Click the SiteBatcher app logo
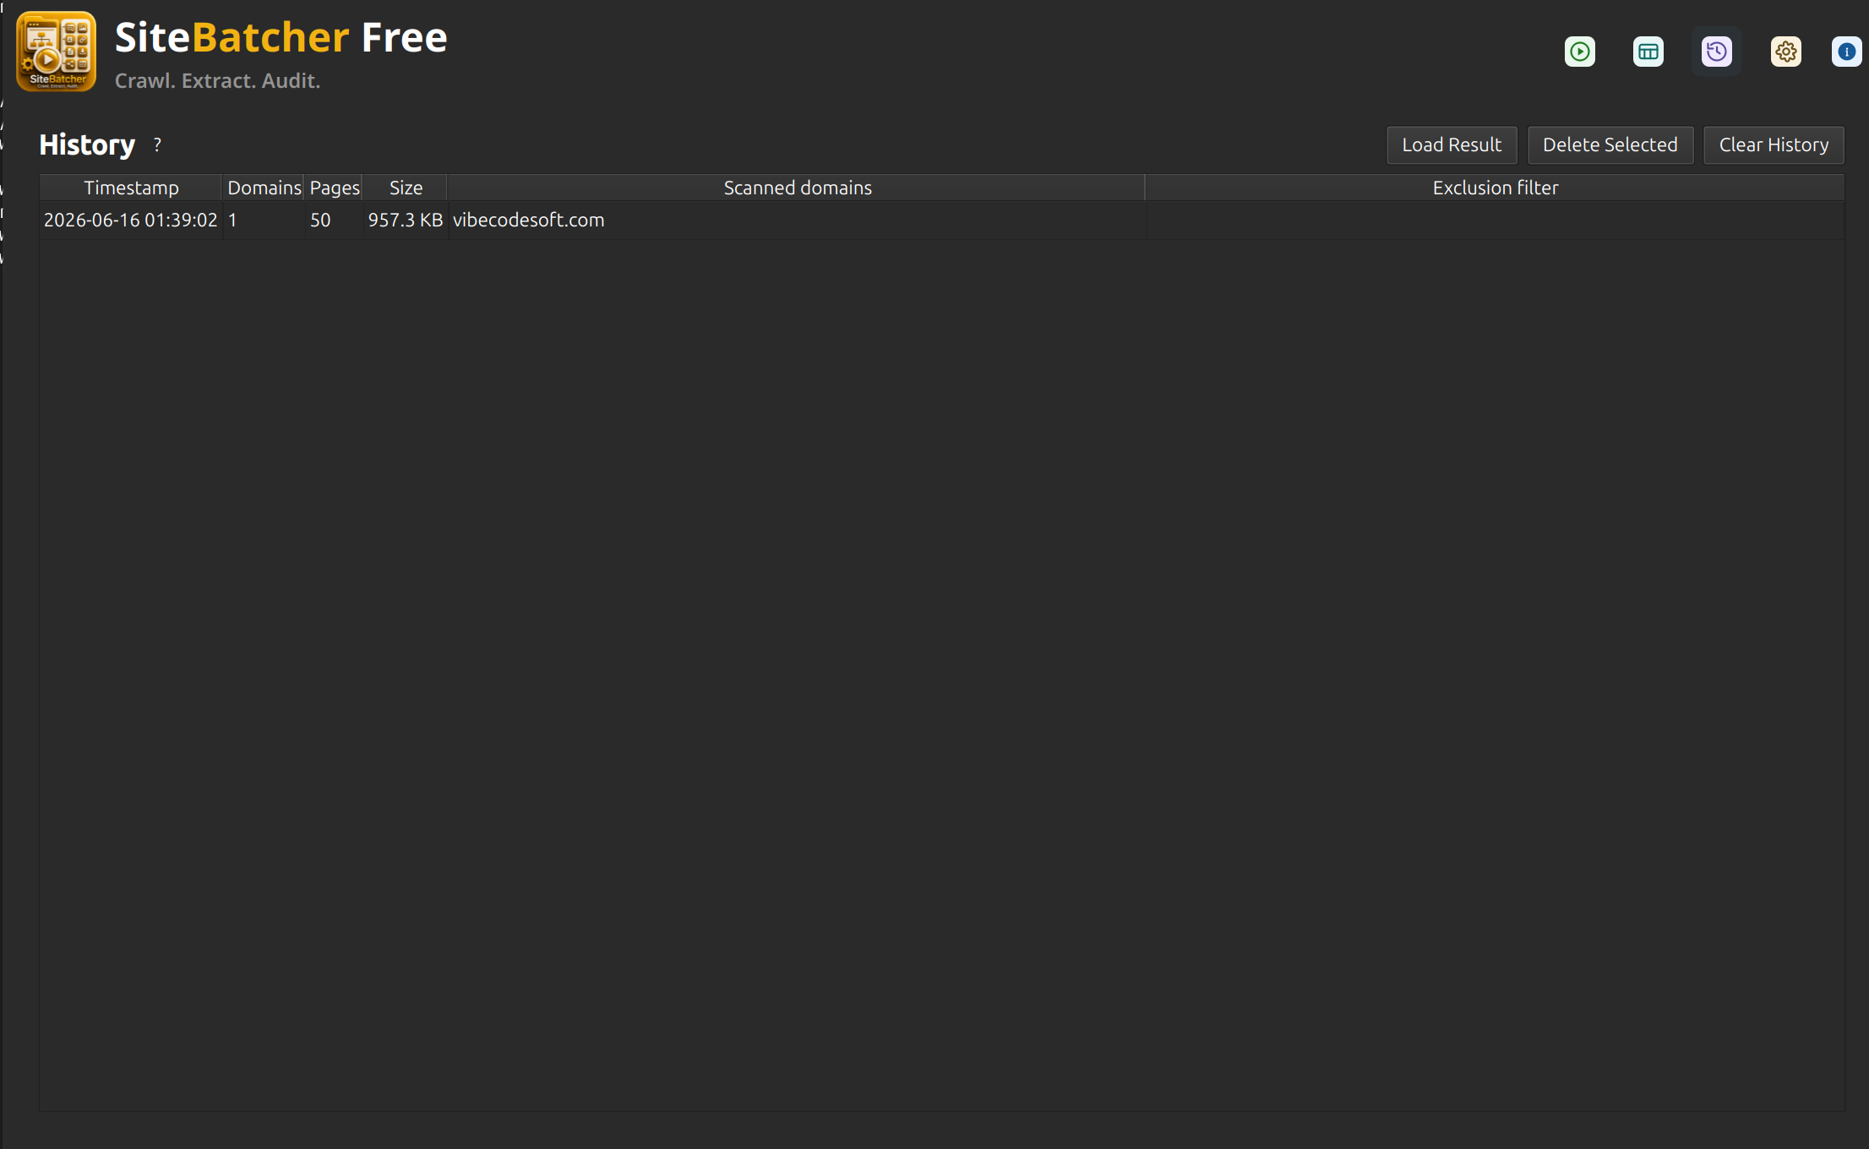Viewport: 1869px width, 1149px height. [56, 52]
